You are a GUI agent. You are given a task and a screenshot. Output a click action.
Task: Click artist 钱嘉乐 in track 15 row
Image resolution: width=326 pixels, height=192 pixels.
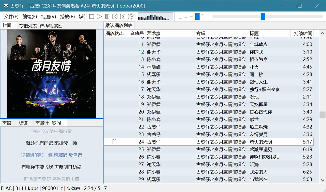point(154,74)
